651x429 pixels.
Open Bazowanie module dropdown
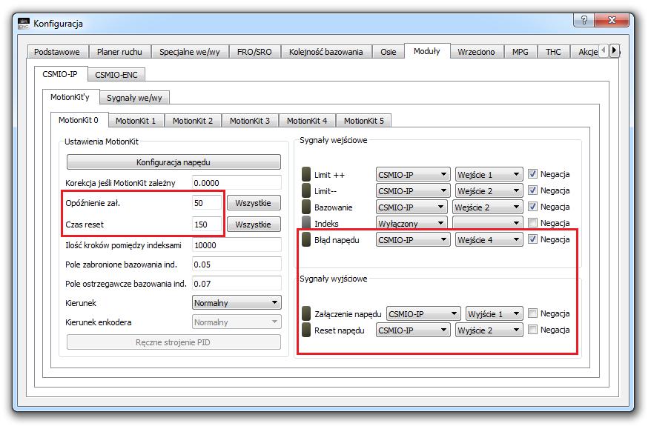pos(412,207)
